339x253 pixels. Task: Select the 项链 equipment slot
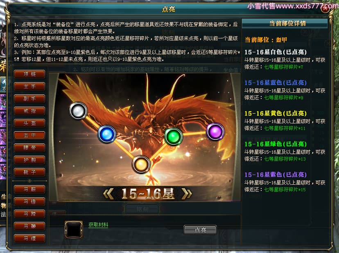coord(29,74)
